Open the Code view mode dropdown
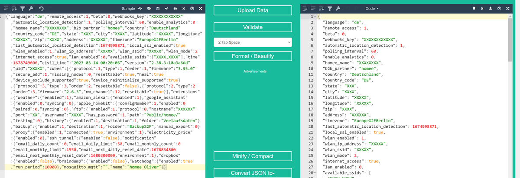Screen dimensions: 520x178 pos(372,9)
